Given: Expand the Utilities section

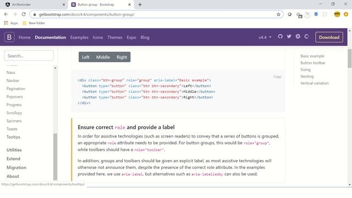Looking at the screenshot, I should point(14,150).
